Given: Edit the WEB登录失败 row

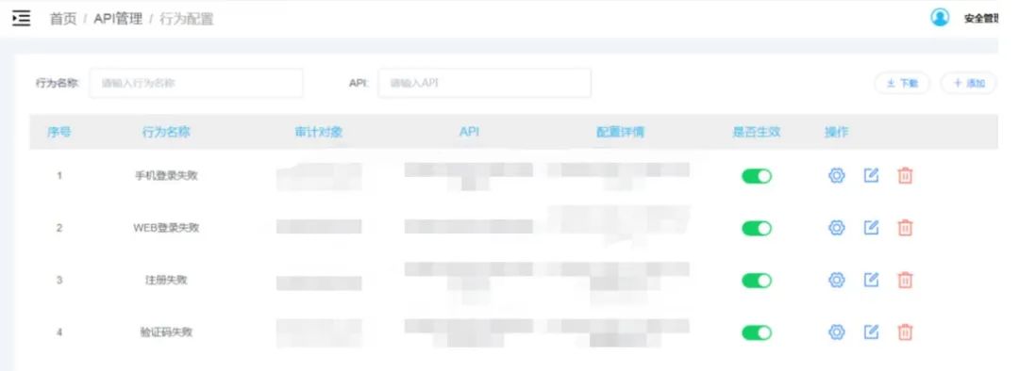Looking at the screenshot, I should click(x=871, y=228).
